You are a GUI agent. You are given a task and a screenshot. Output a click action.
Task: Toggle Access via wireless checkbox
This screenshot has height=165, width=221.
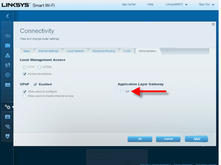(25, 74)
